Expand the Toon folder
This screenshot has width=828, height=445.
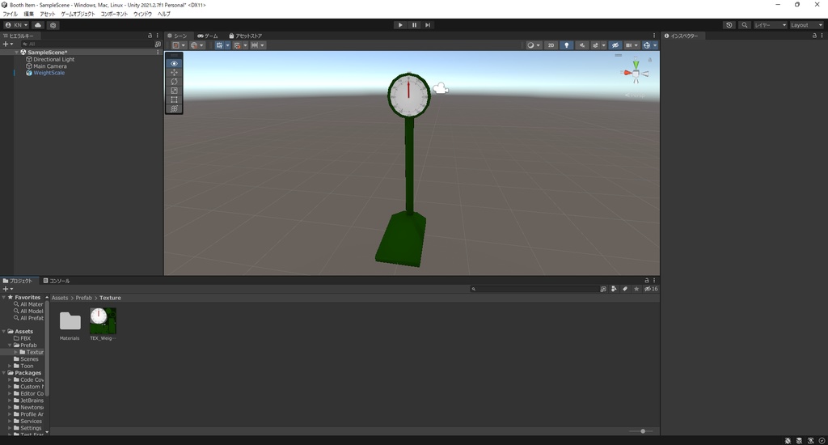point(10,366)
